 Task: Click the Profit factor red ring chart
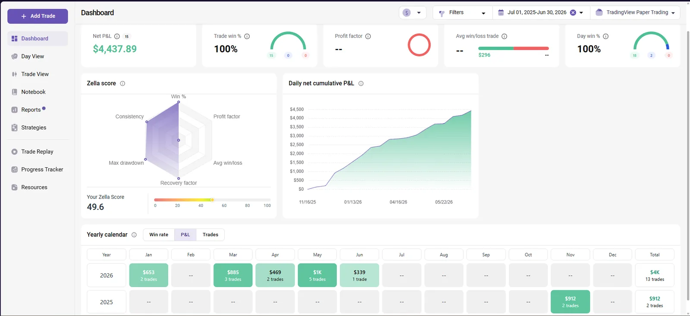pyautogui.click(x=419, y=45)
